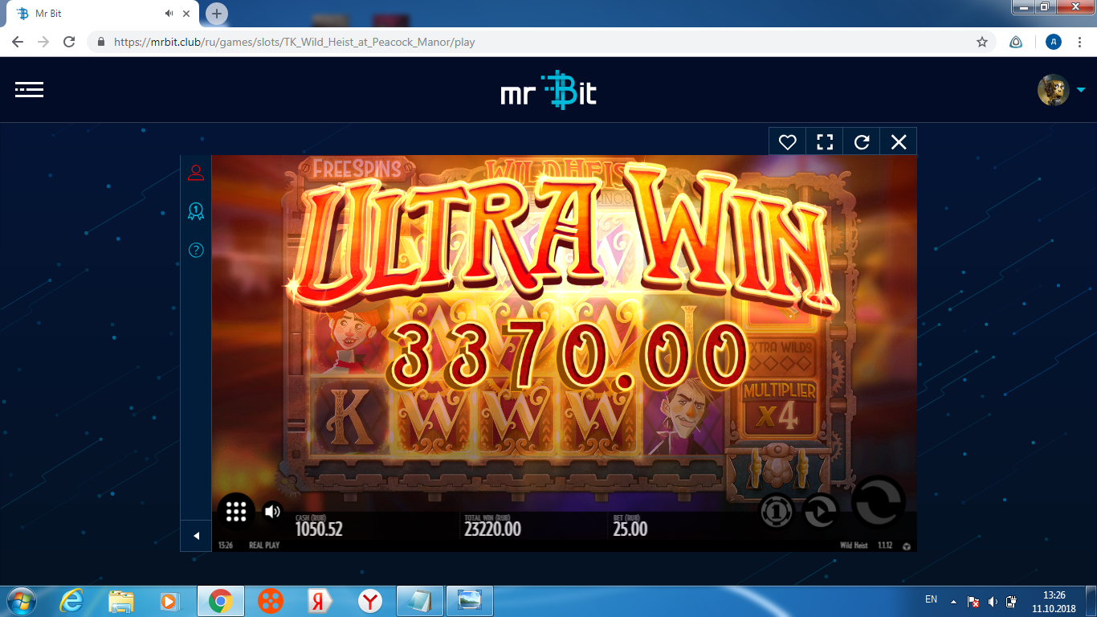Open the Chrome profile A avatar
This screenshot has width=1097, height=617.
click(x=1054, y=42)
